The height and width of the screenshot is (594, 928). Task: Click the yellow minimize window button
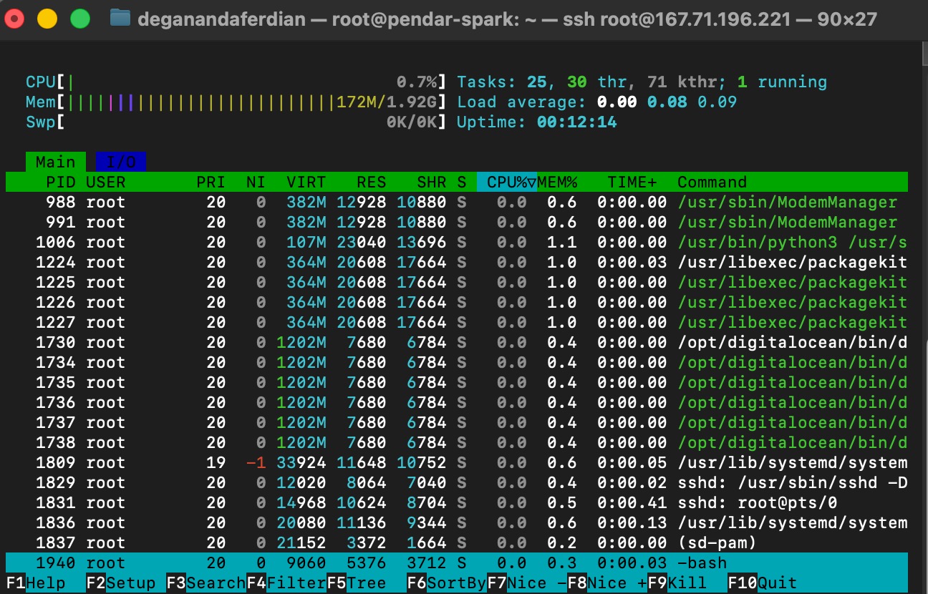pos(47,19)
